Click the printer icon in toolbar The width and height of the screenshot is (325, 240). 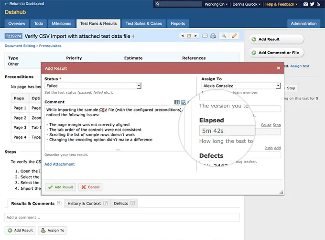pos(213,36)
